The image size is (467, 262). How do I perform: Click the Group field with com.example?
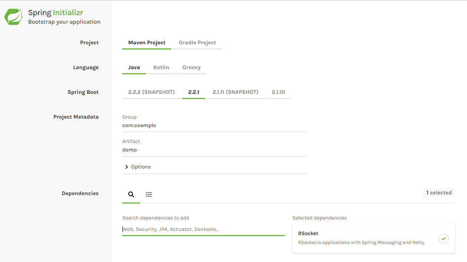point(215,126)
